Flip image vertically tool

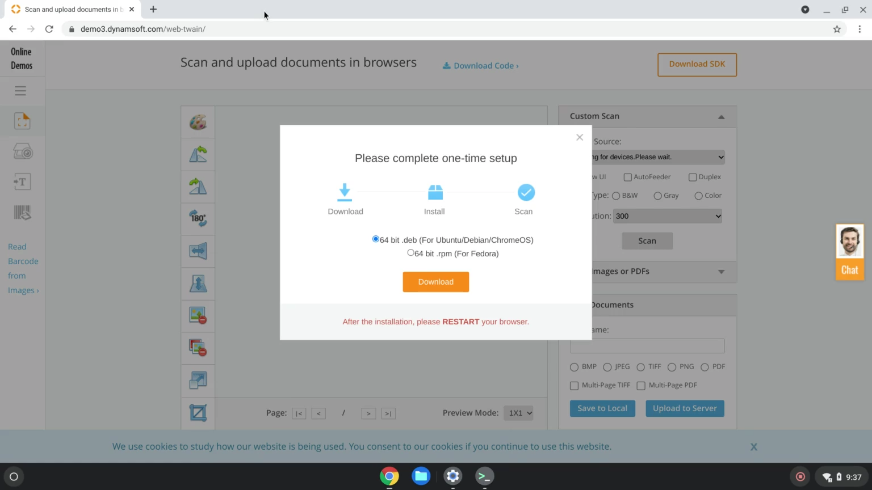[x=198, y=283]
